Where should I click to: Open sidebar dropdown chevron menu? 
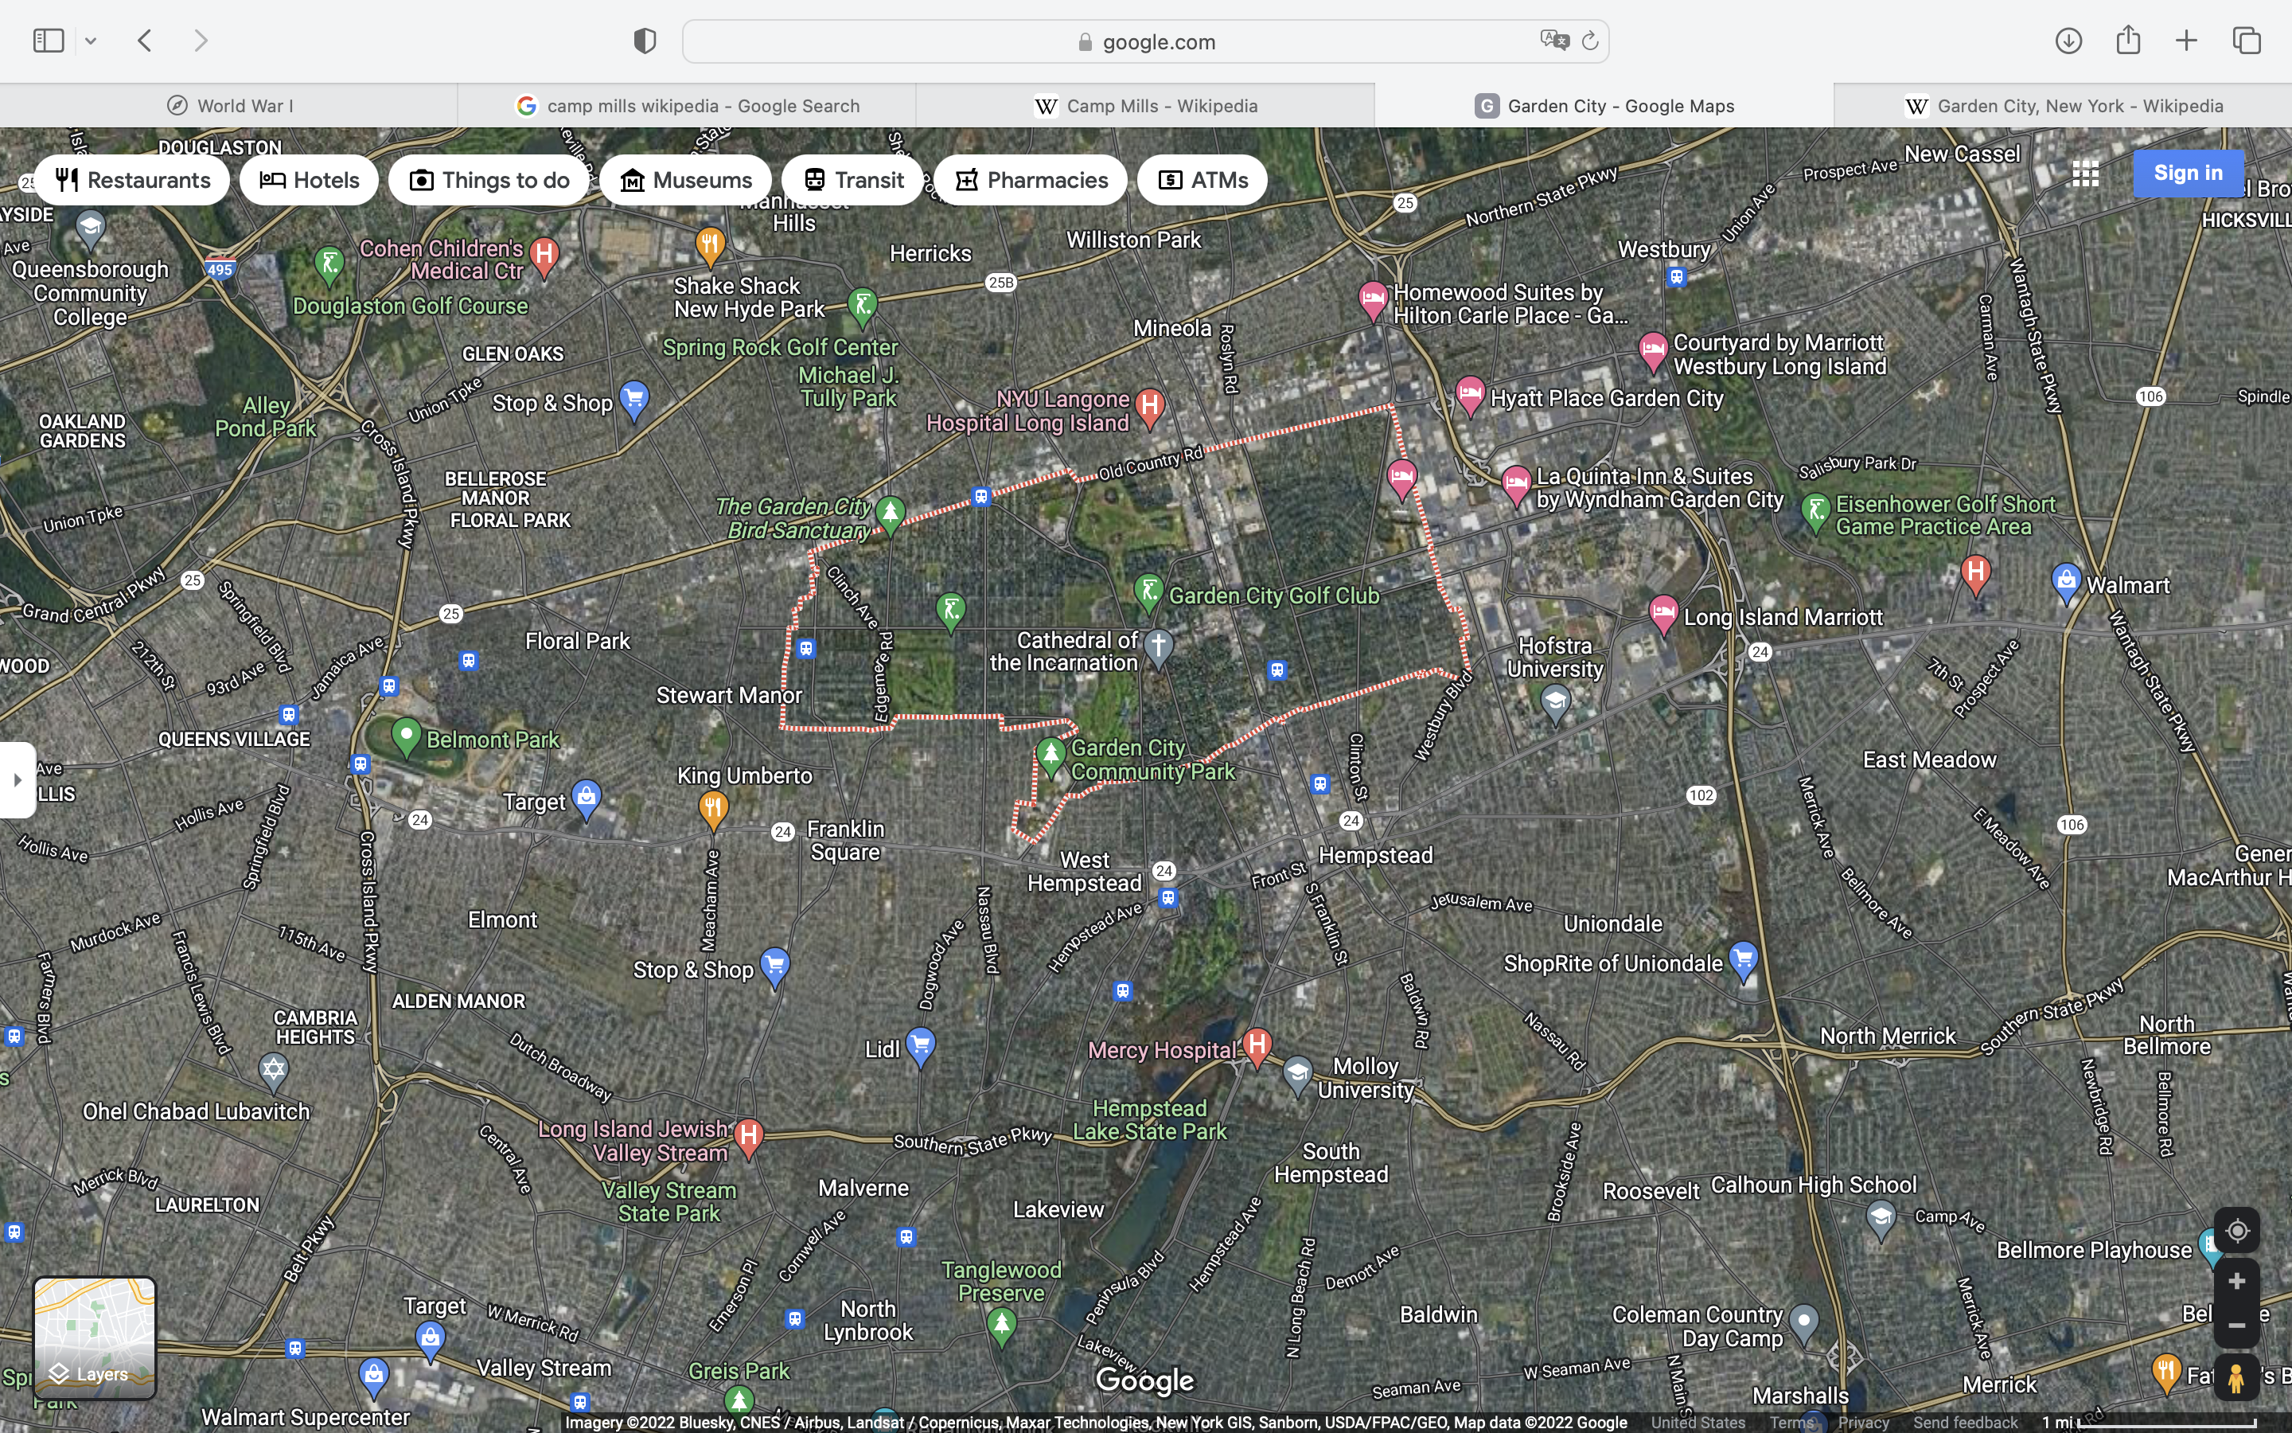tap(91, 41)
